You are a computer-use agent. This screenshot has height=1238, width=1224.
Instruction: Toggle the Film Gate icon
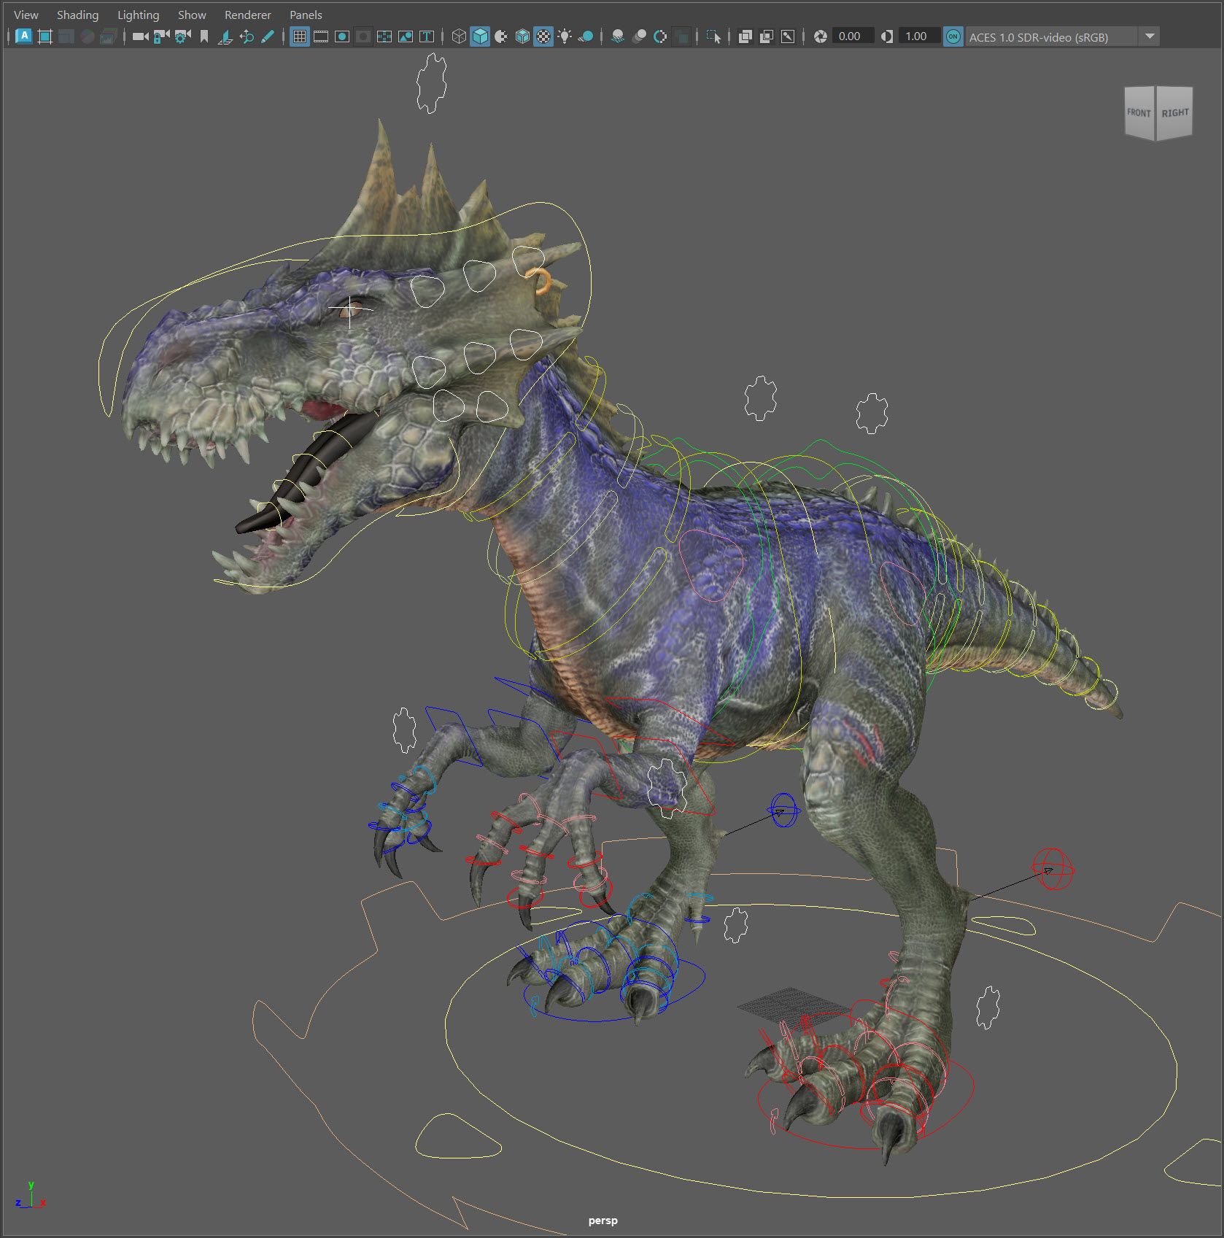(320, 36)
